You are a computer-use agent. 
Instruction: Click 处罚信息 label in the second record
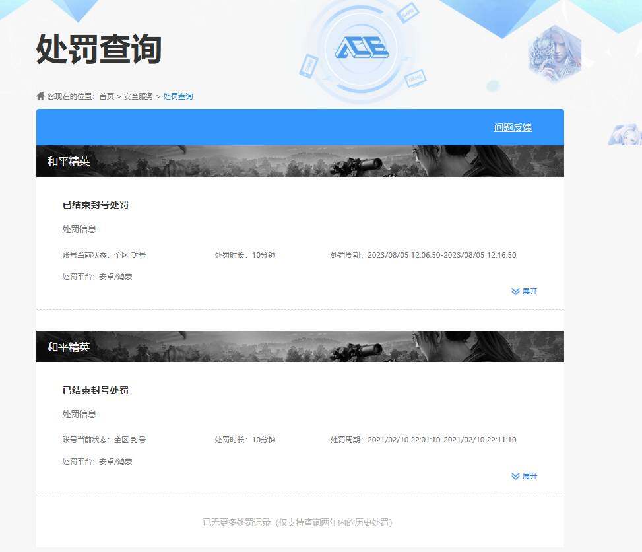click(79, 414)
